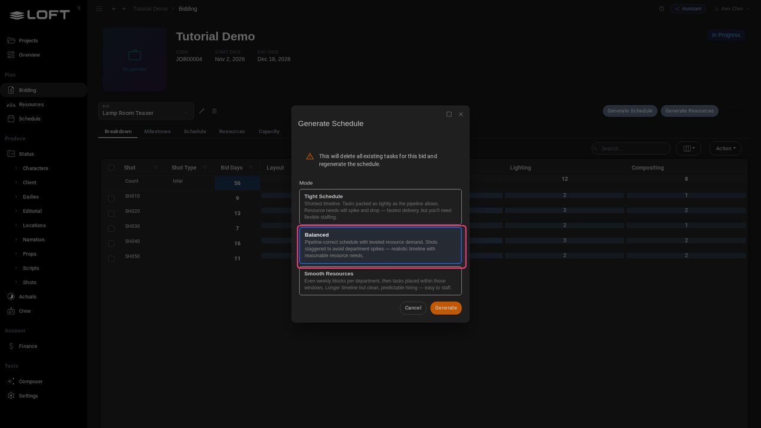Screen dimensions: 761x428
Task: Click the orange Generate button
Action: 446,308
